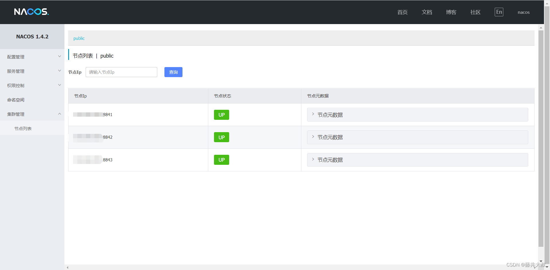Open the 博客 header link
This screenshot has height=270, width=550.
[x=451, y=12]
